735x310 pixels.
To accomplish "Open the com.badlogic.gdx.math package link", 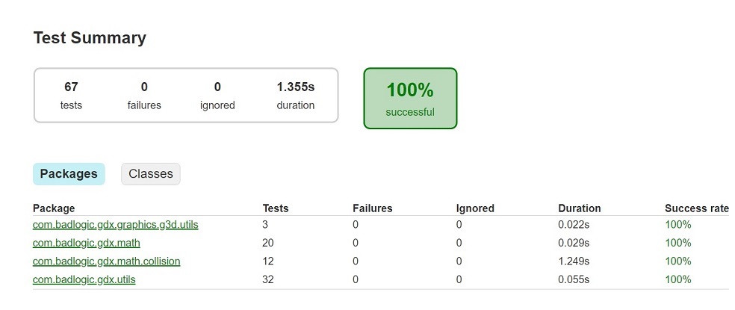I will (86, 243).
